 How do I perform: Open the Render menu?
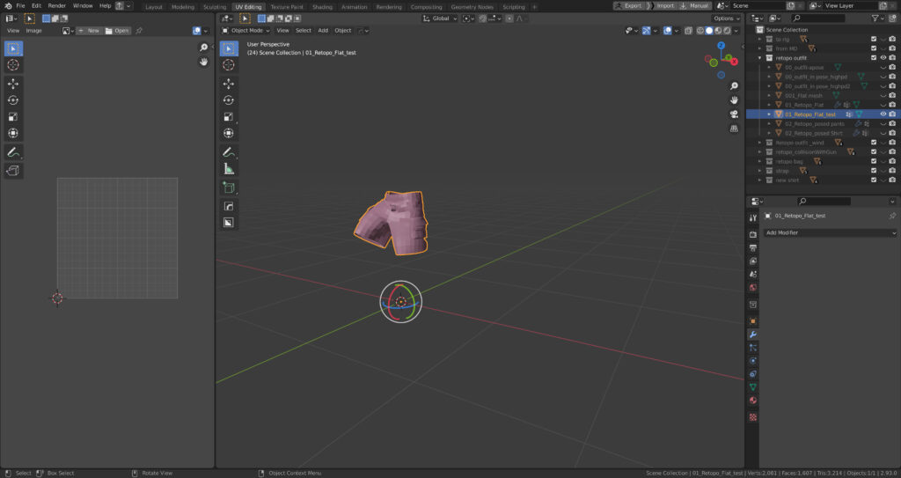tap(56, 5)
